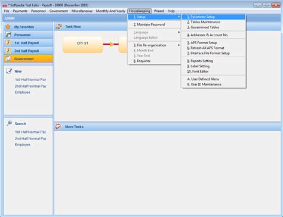
Task: Open Reports Setting entry
Action: (213, 61)
